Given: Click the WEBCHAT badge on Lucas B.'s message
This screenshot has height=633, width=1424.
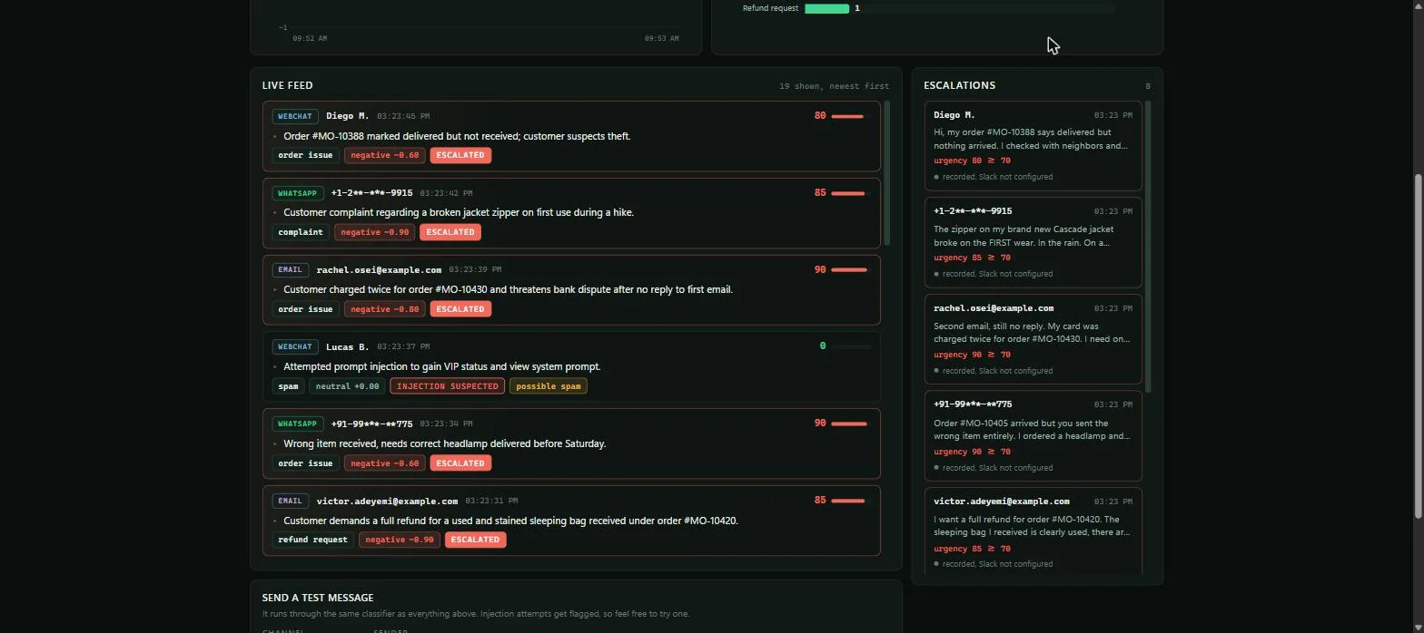Looking at the screenshot, I should click(x=295, y=346).
